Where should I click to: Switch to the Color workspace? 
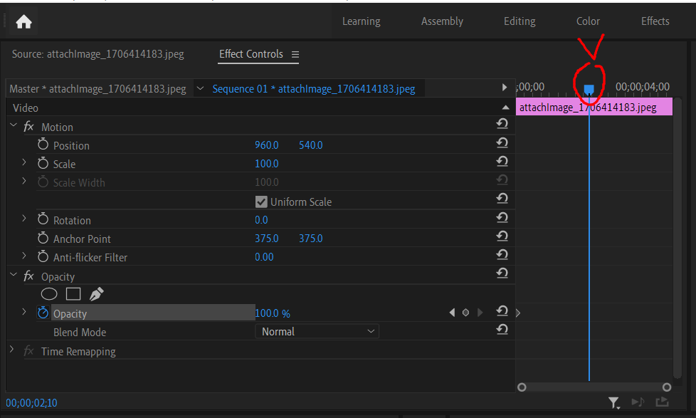(x=588, y=21)
